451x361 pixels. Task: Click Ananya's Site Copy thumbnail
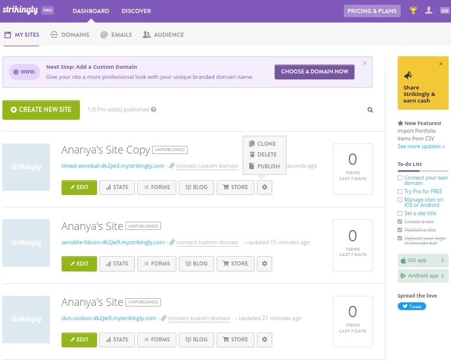26,167
